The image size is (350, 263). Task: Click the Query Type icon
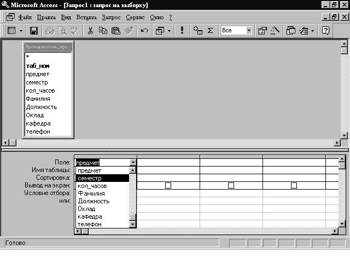click(160, 31)
